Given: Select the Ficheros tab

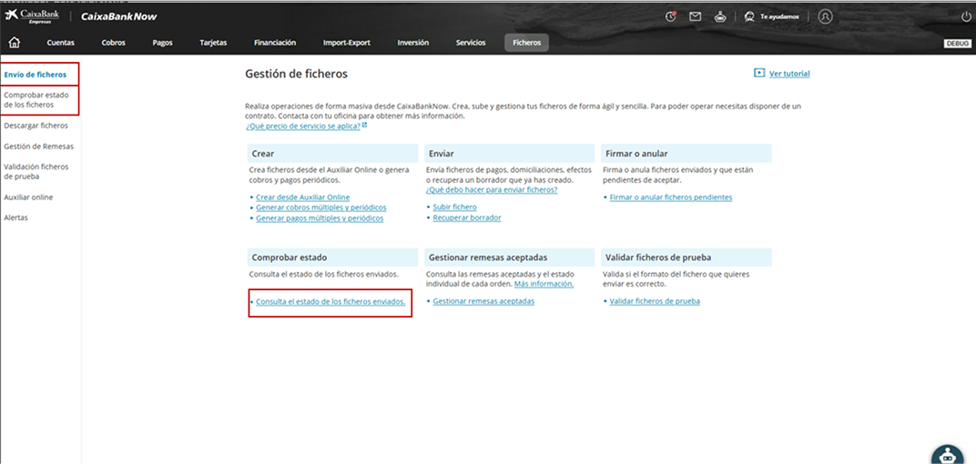Looking at the screenshot, I should (526, 43).
